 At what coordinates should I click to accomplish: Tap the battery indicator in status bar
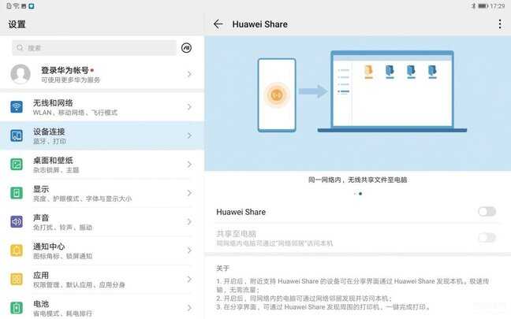pyautogui.click(x=483, y=6)
